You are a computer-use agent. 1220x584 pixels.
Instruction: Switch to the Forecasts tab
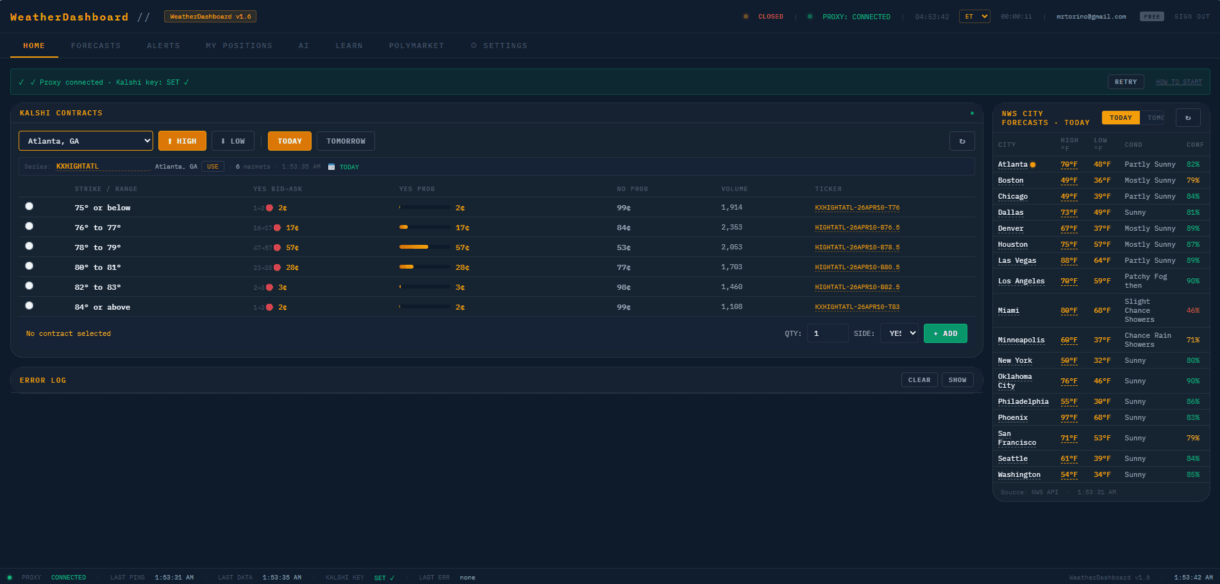(x=96, y=46)
